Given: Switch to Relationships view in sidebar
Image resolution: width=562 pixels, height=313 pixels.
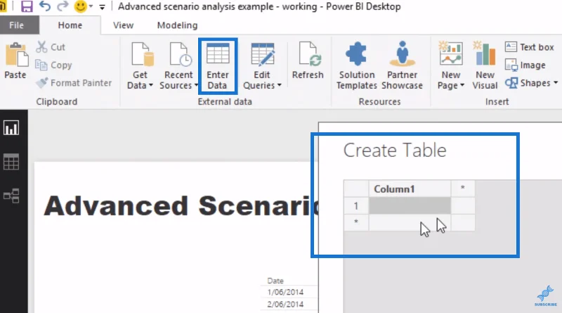Looking at the screenshot, I should tap(11, 196).
